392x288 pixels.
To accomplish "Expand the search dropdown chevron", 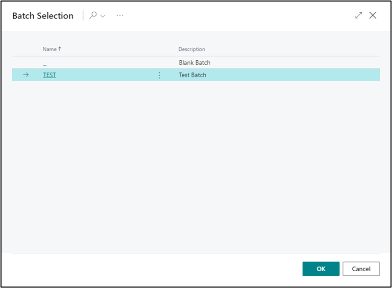I will (x=103, y=16).
